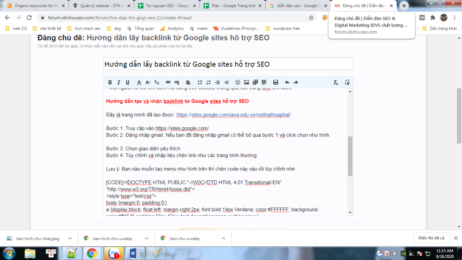Insert a numbered list
The height and width of the screenshot is (260, 462).
[209, 82]
